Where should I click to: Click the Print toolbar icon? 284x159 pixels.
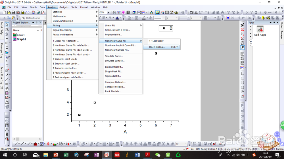114,12
